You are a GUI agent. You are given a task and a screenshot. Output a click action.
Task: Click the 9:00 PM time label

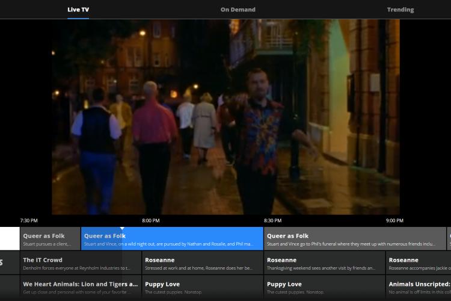click(x=394, y=221)
